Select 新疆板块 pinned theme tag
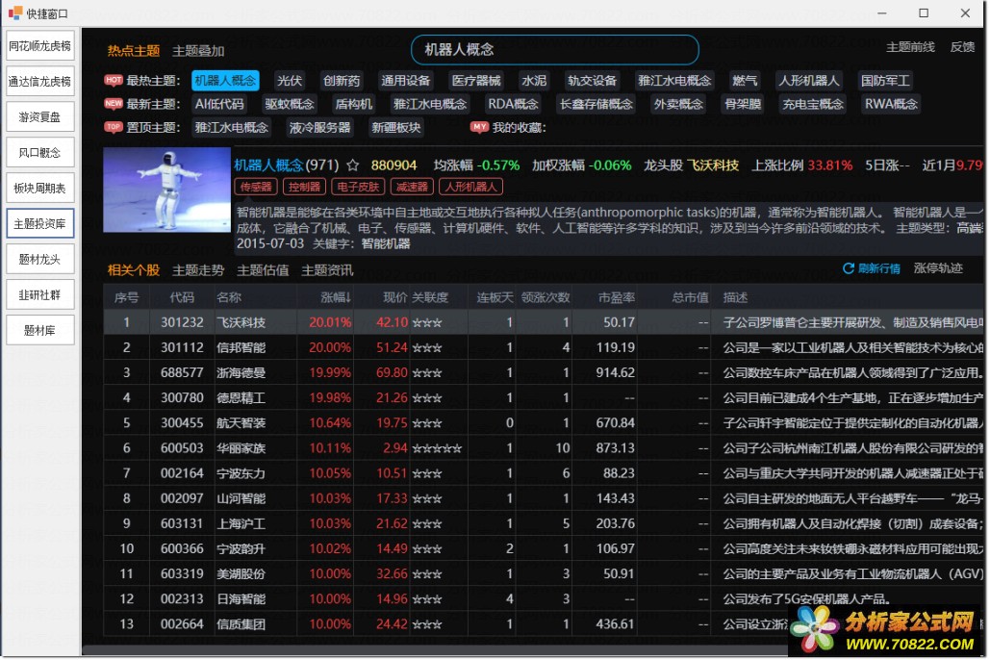Viewport: 990px width, 660px height. (x=395, y=128)
